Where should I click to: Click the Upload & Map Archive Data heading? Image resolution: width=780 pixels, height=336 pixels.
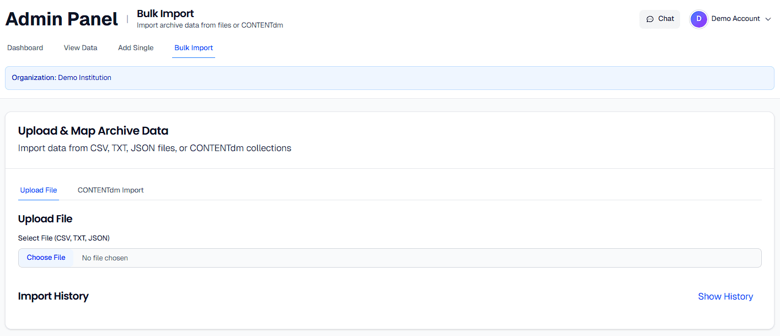pyautogui.click(x=93, y=131)
